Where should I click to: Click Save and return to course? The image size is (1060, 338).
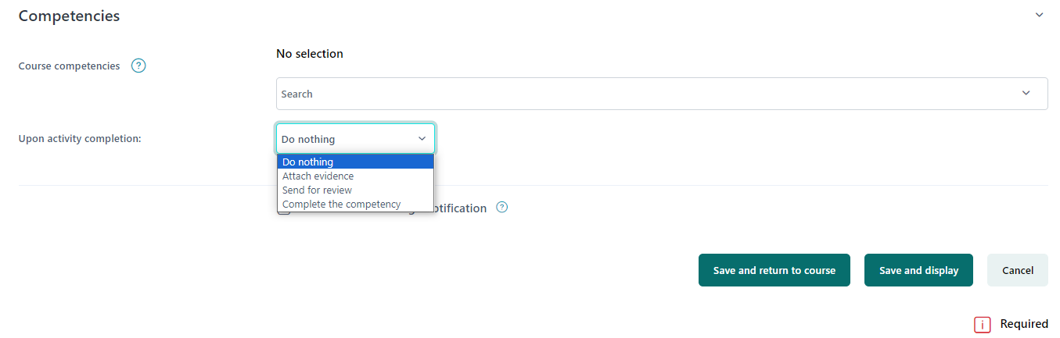(774, 270)
